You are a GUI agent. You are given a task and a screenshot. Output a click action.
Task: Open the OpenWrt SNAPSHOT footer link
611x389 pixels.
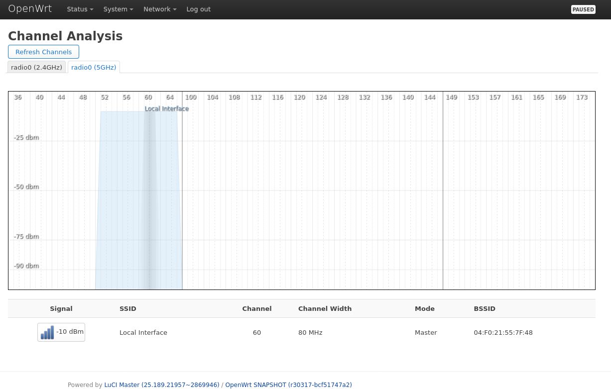coord(288,385)
